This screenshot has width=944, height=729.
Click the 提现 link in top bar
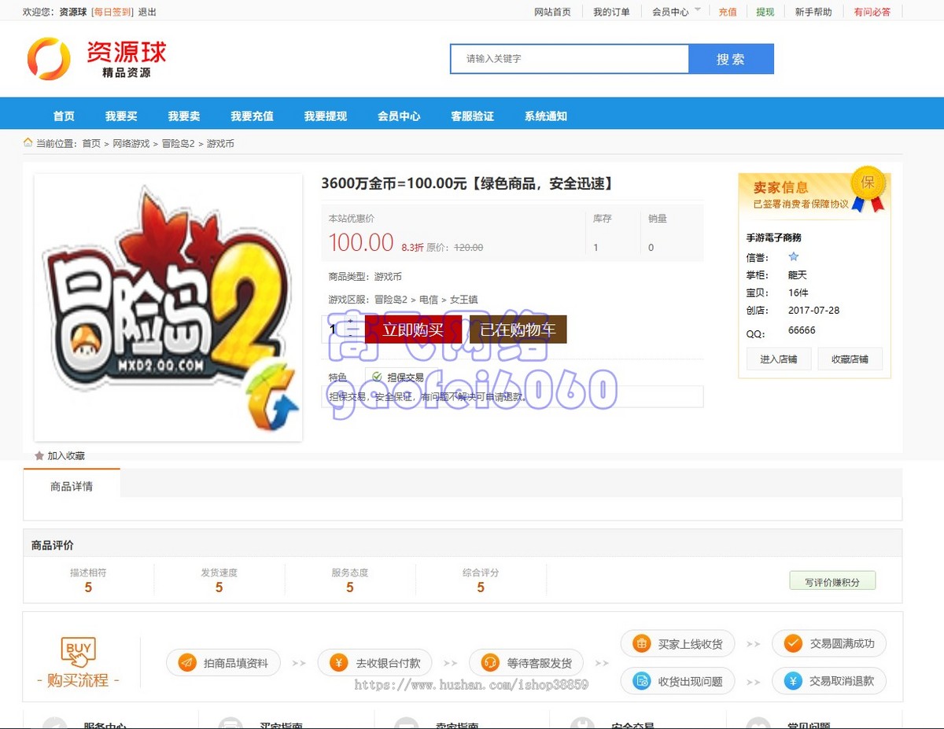tap(765, 12)
